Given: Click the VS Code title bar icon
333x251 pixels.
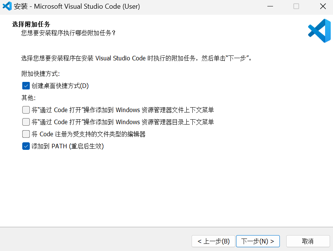Looking at the screenshot, I should (7, 6).
